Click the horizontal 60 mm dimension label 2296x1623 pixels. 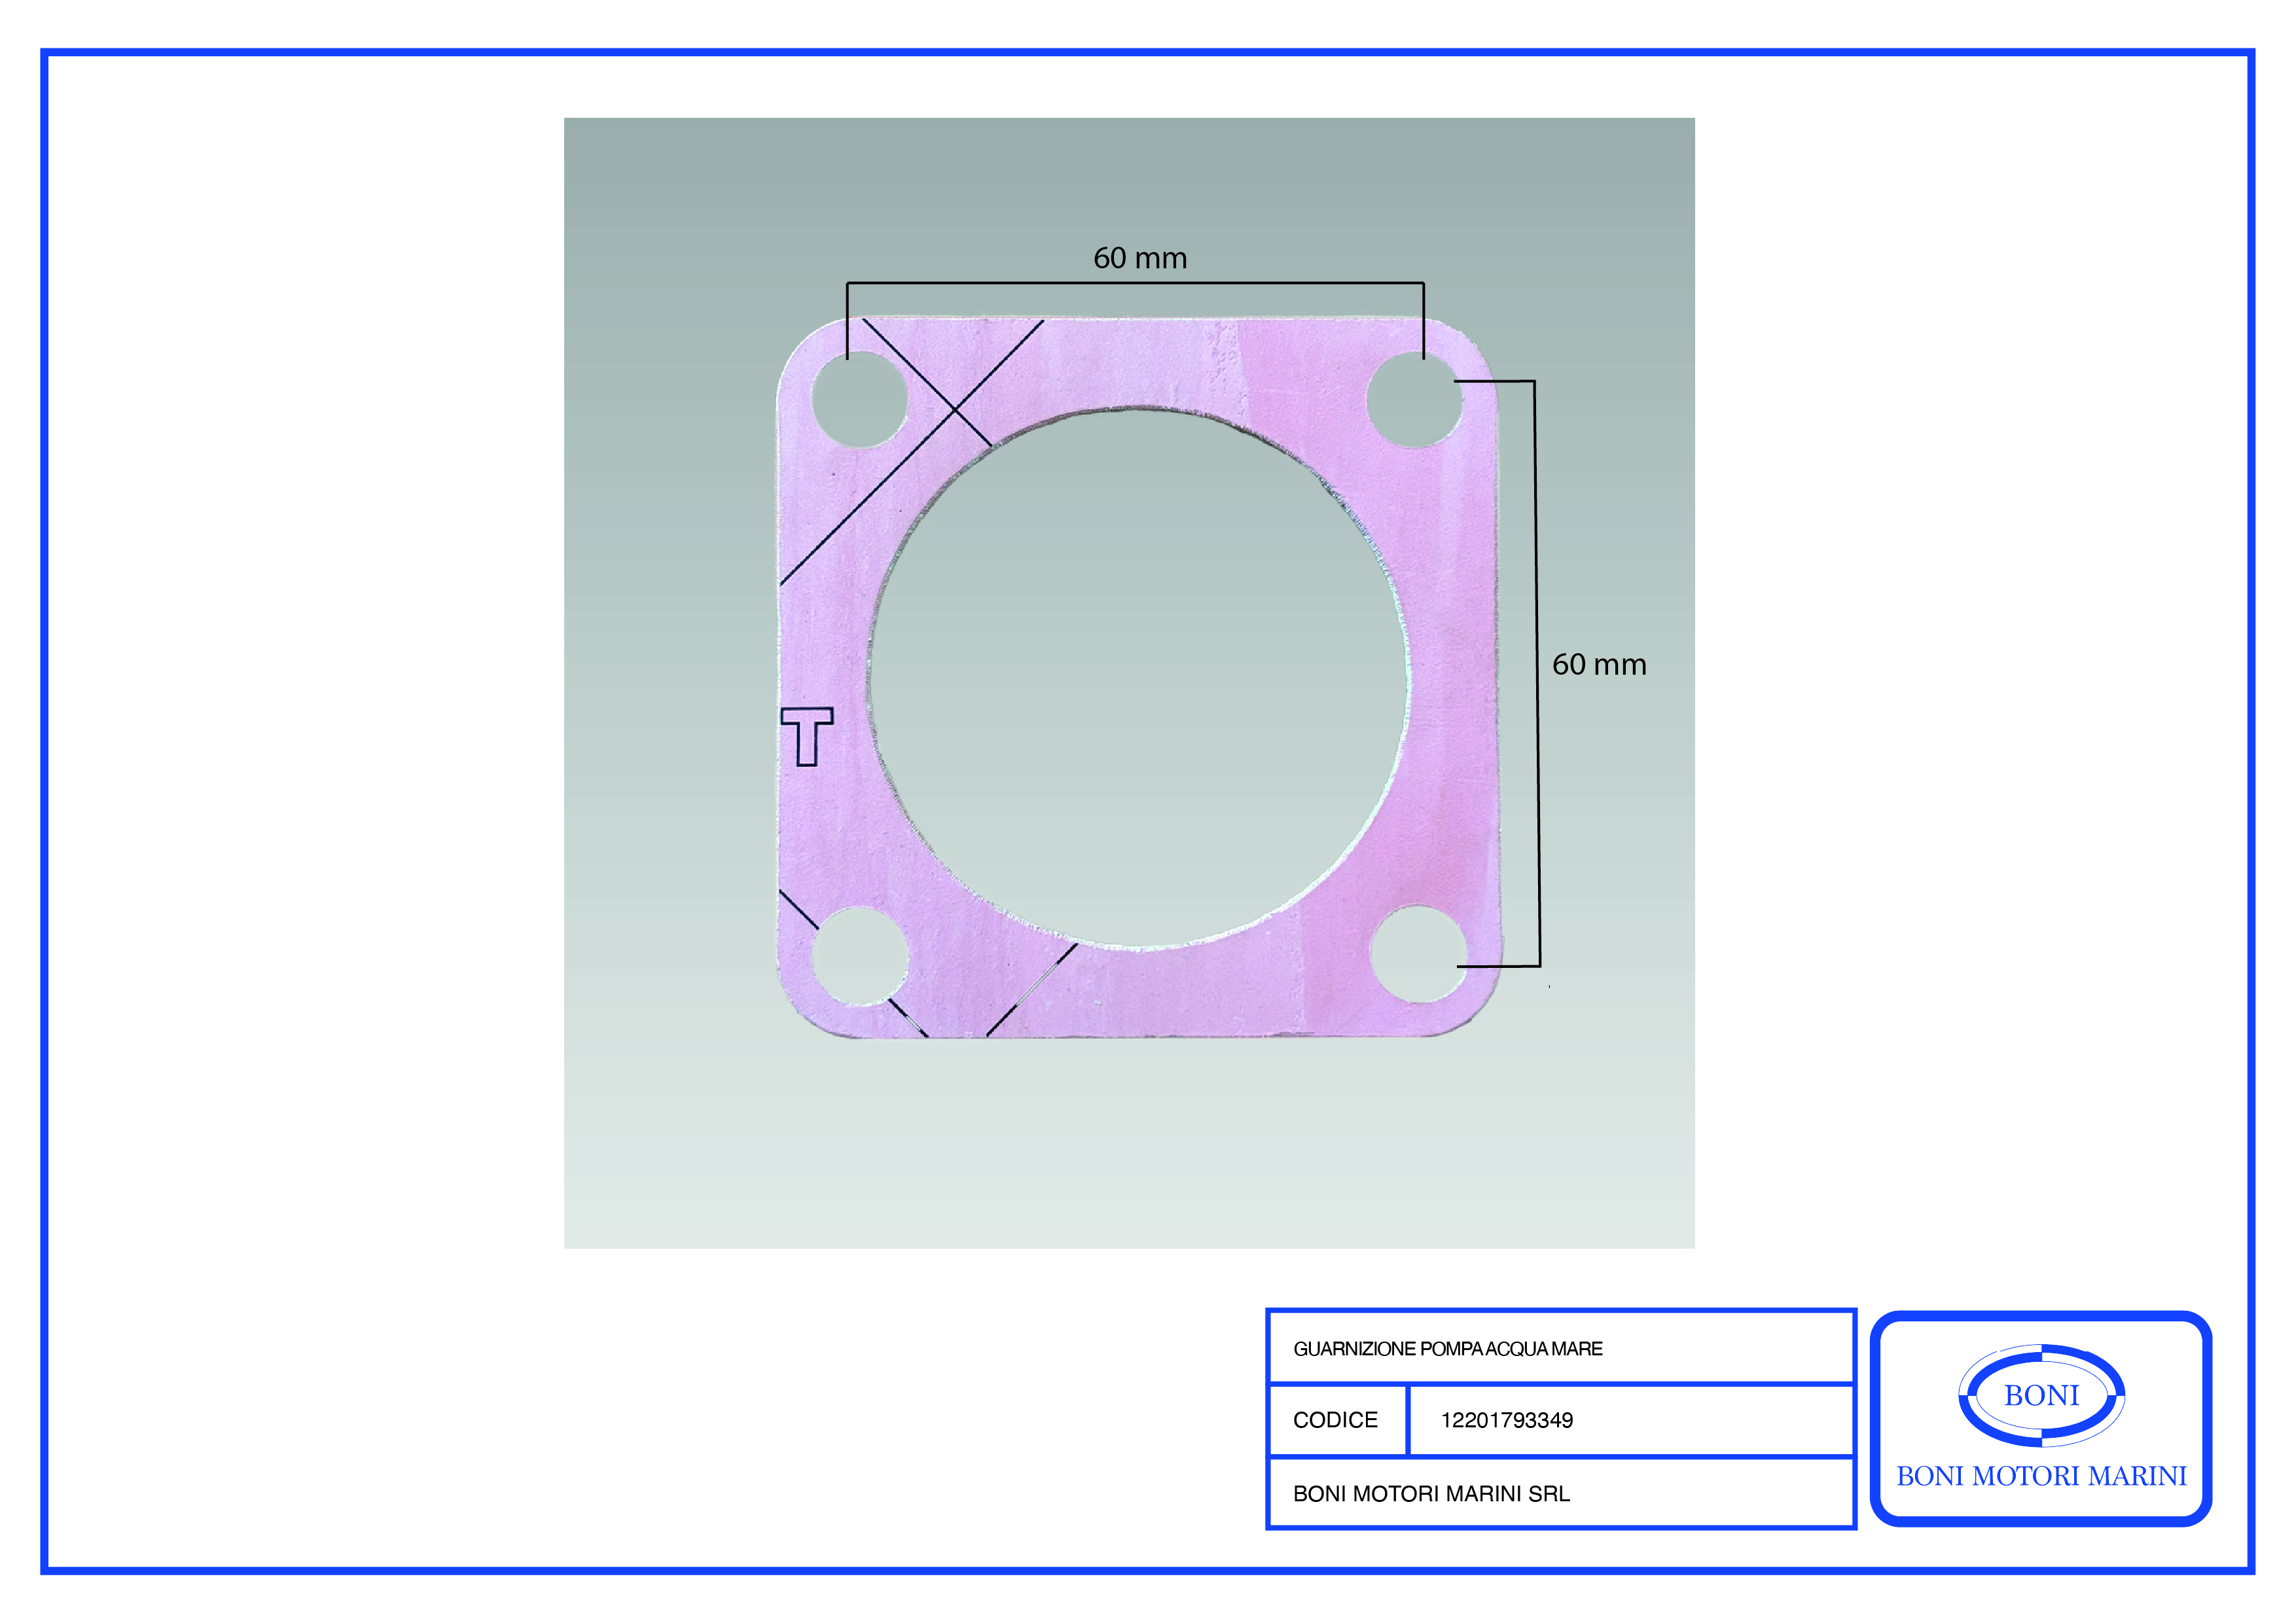tap(1139, 258)
